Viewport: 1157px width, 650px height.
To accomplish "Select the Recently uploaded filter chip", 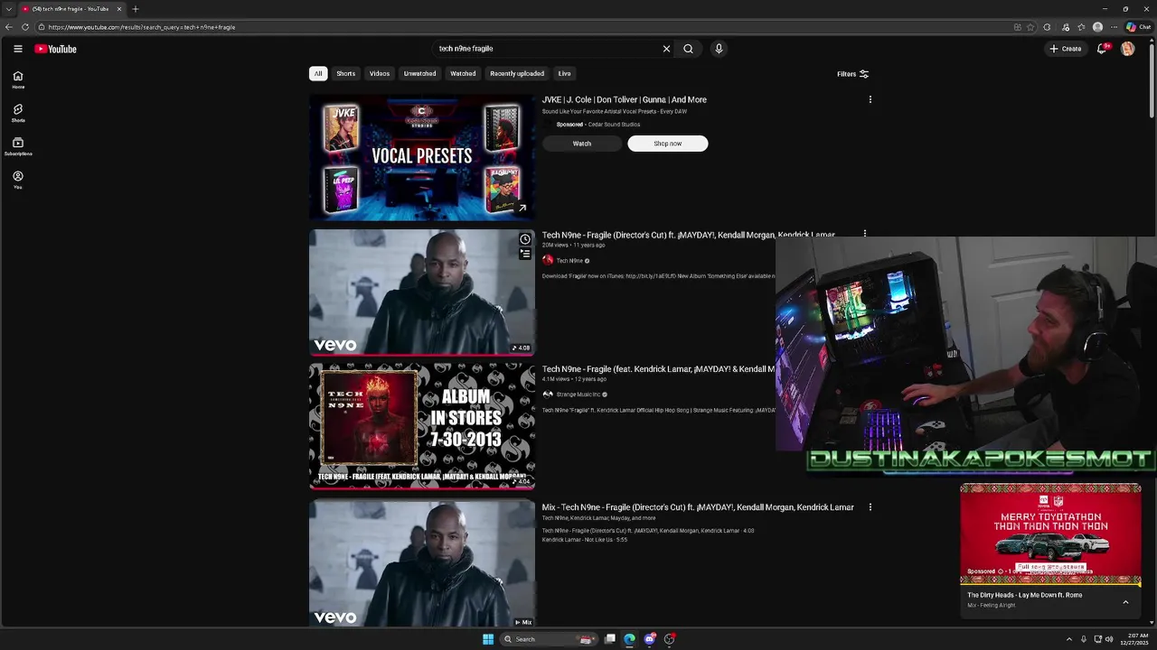I will [x=517, y=73].
